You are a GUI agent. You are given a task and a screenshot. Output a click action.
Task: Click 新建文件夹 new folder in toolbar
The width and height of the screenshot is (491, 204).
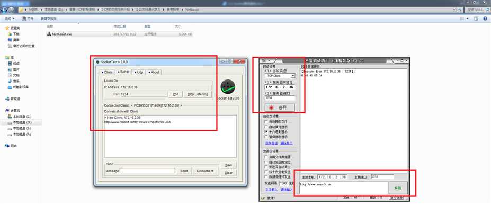[x=49, y=19]
